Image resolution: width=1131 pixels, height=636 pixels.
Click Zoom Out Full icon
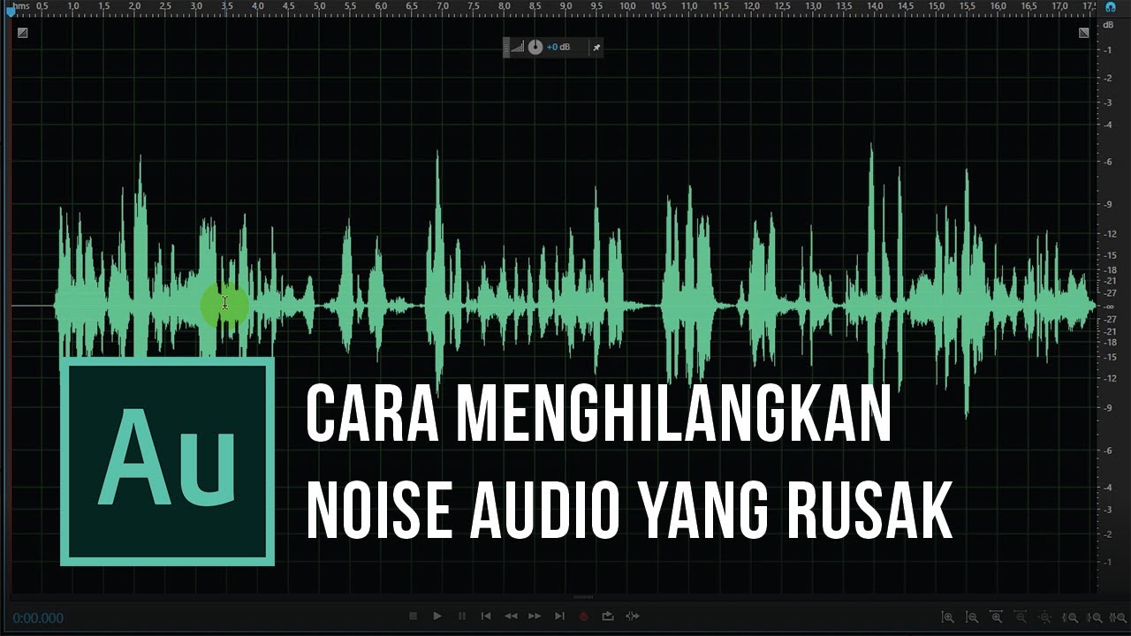(x=1044, y=617)
